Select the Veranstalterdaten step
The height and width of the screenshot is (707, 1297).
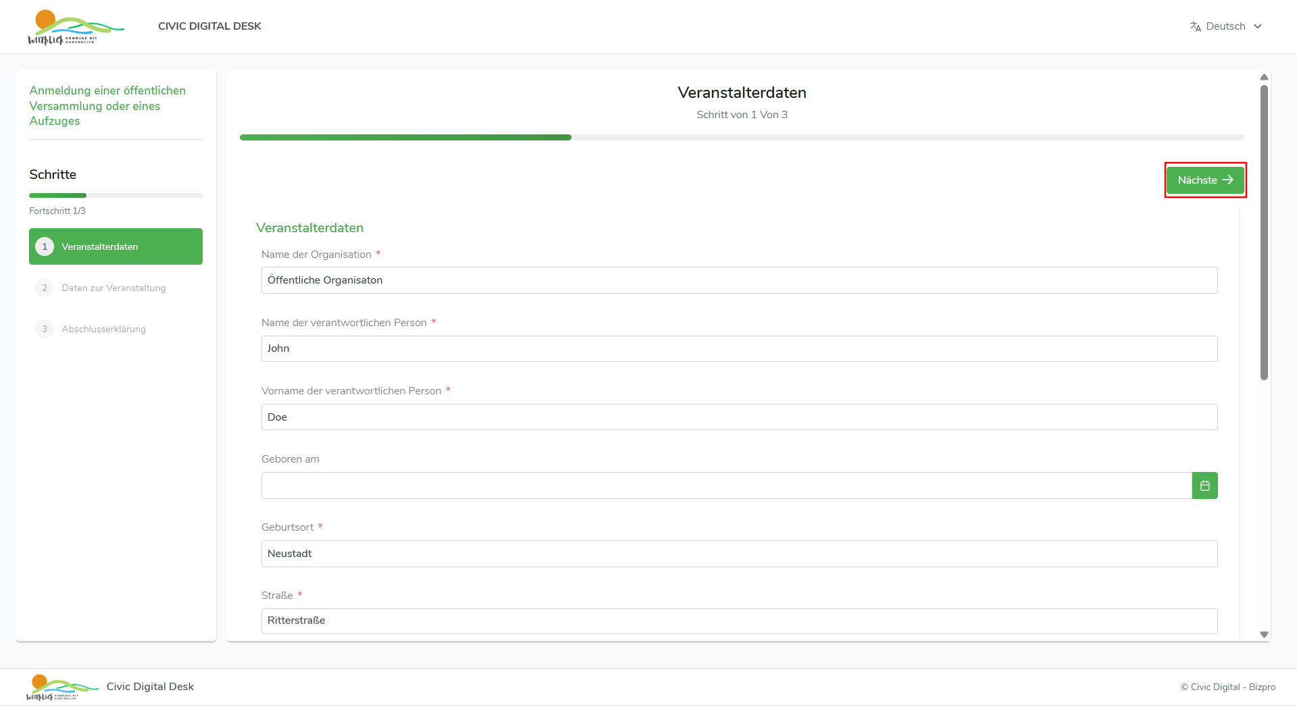click(116, 246)
